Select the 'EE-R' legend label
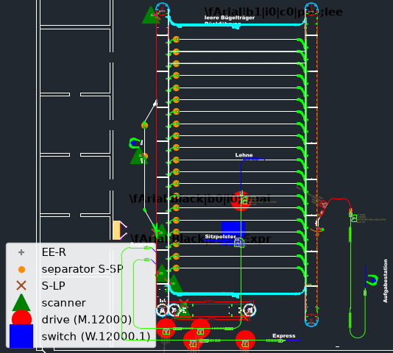This screenshot has height=353, width=393. coord(54,252)
